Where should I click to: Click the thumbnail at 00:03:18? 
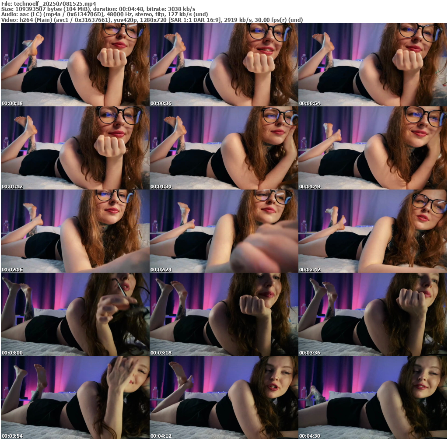(224, 314)
